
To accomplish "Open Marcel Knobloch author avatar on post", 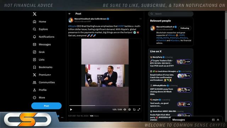I will click(x=71, y=20).
